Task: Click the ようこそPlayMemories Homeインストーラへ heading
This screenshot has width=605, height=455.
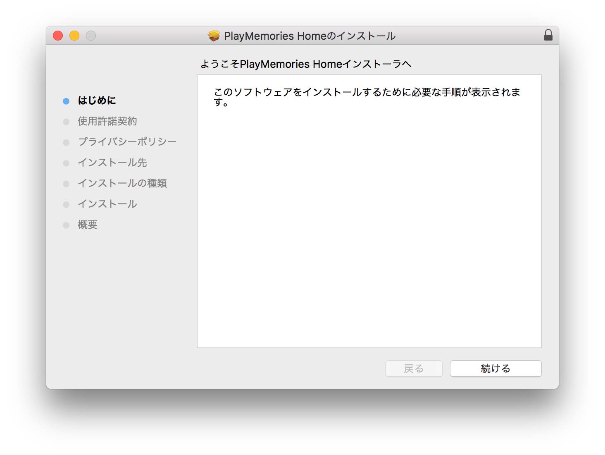Action: pyautogui.click(x=306, y=64)
